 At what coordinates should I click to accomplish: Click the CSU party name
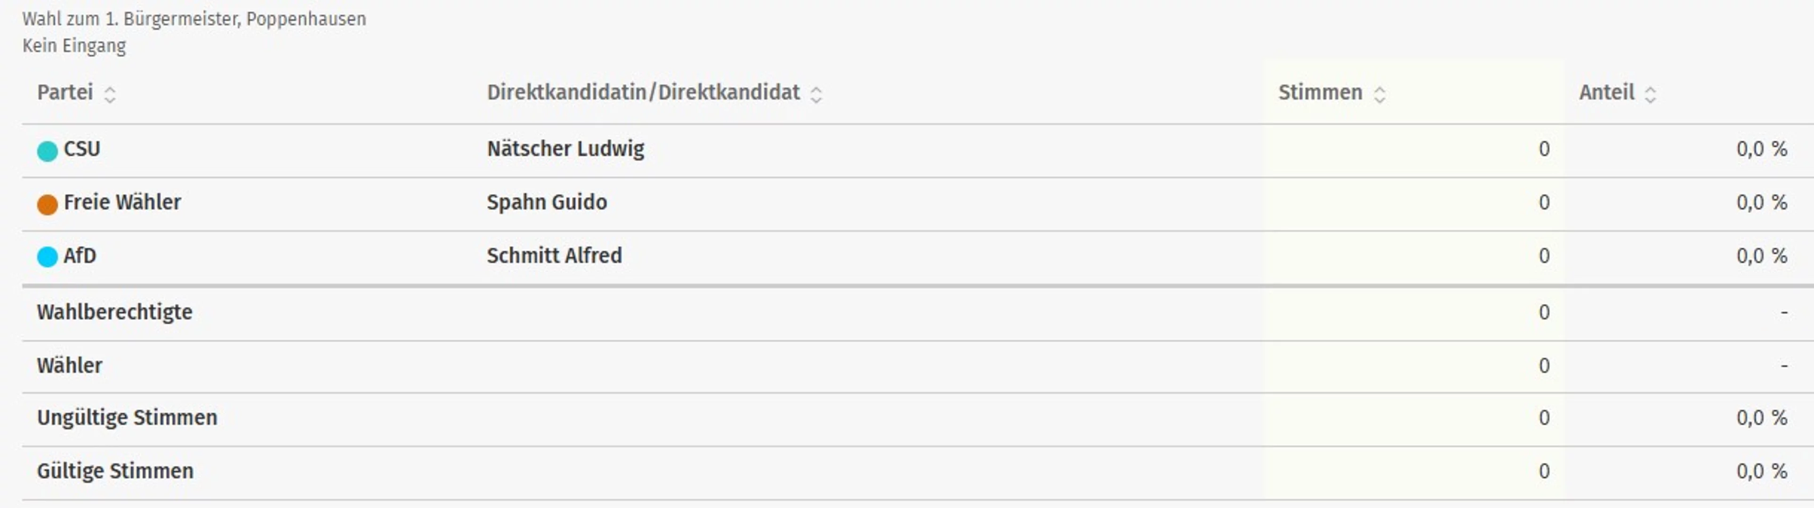coord(82,149)
